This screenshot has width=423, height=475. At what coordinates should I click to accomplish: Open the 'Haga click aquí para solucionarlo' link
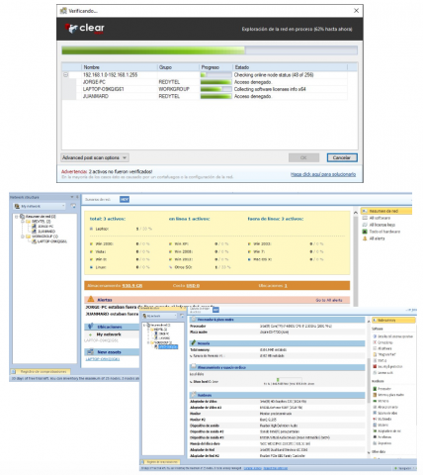click(x=323, y=174)
